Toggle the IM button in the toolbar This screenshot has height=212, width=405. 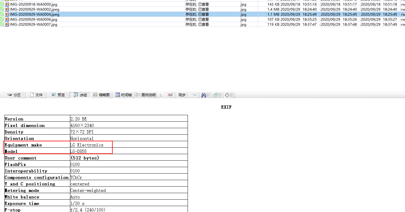click(170, 95)
